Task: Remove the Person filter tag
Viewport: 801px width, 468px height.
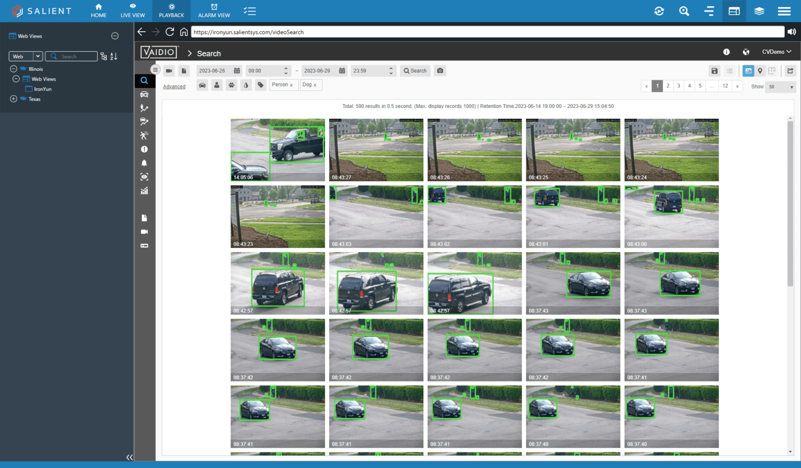Action: (291, 85)
